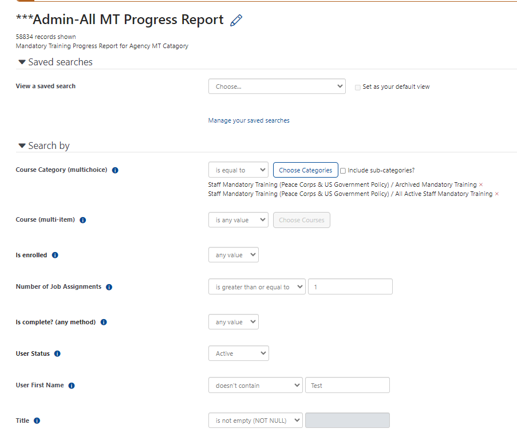This screenshot has height=440, width=517.
Task: Remove Archived Mandatory Training category
Action: coord(481,184)
